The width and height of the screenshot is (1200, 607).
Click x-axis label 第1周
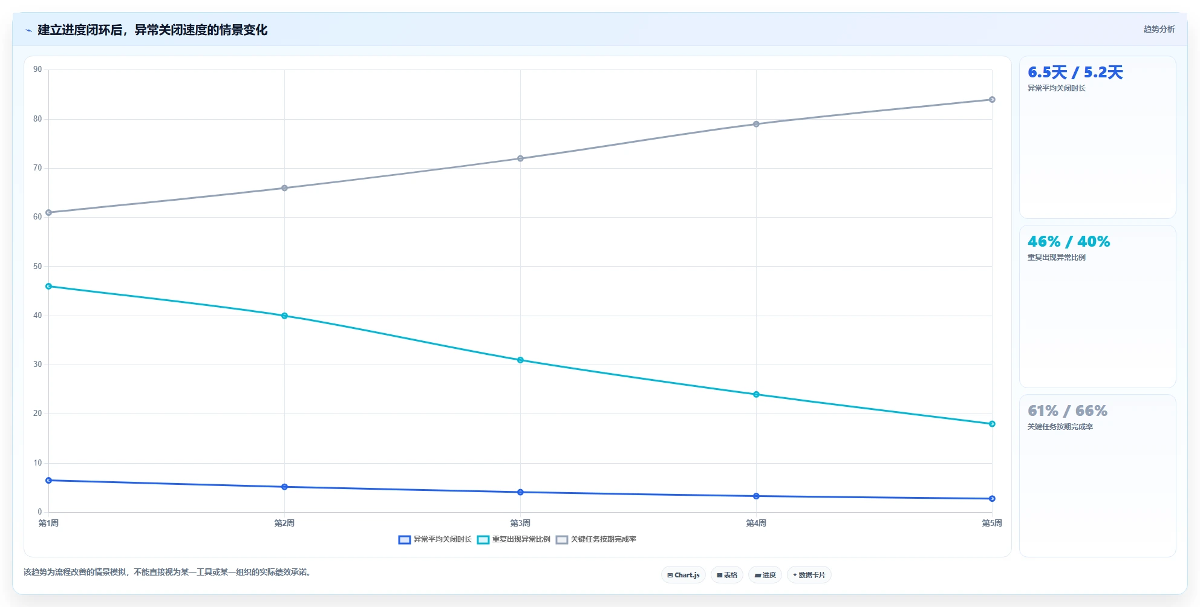pyautogui.click(x=48, y=523)
